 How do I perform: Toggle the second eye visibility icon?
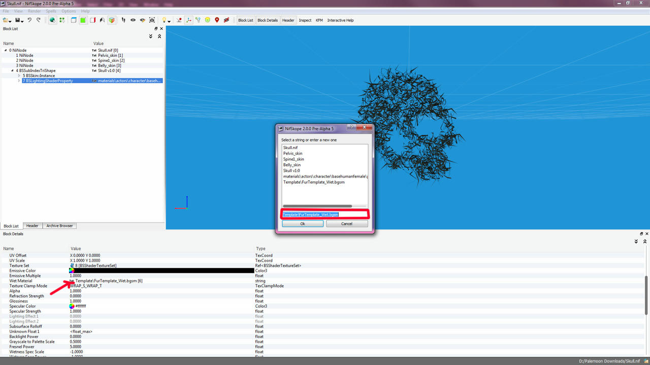click(x=143, y=20)
